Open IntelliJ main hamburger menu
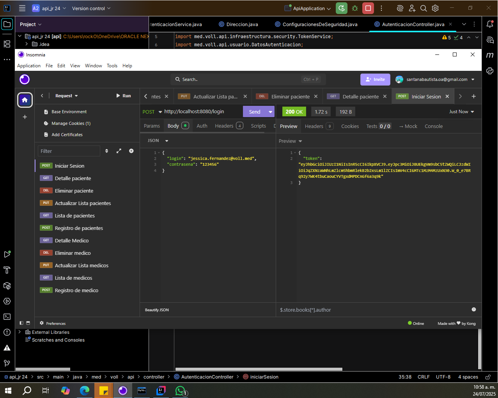The image size is (498, 398). [x=22, y=8]
